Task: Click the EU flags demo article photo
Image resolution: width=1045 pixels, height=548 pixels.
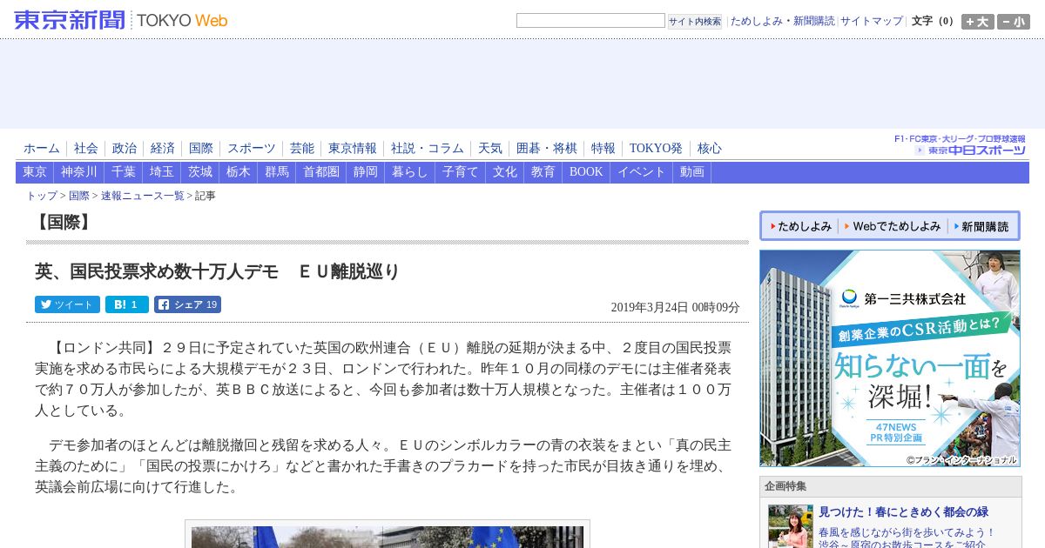Action: tap(388, 537)
